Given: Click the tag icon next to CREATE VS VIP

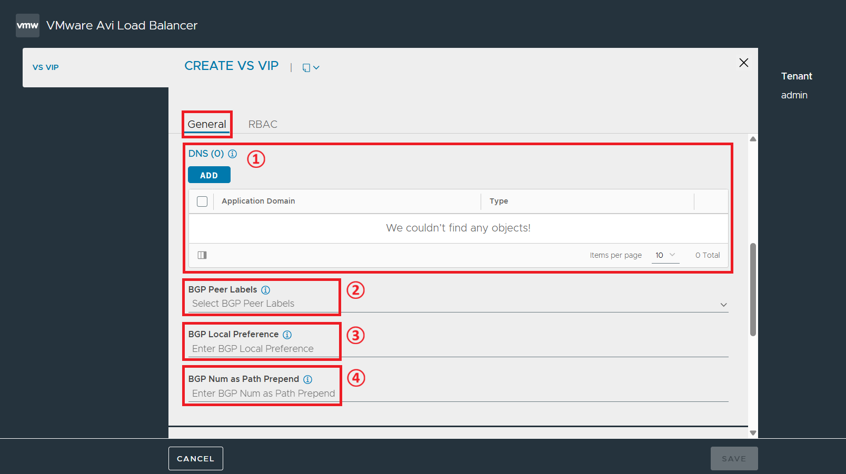Looking at the screenshot, I should (306, 67).
